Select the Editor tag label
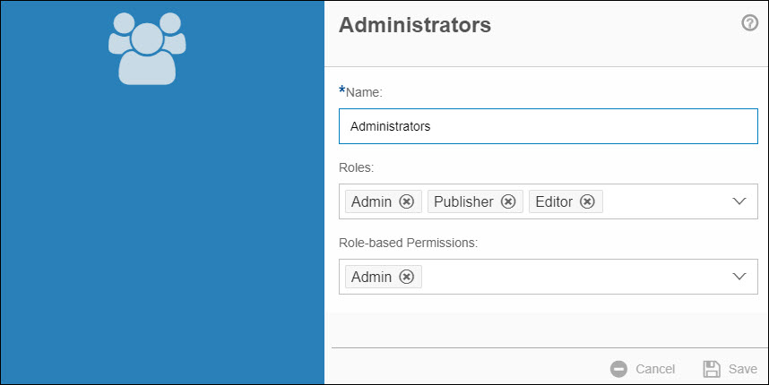Screen dimensions: 769x385 [554, 201]
